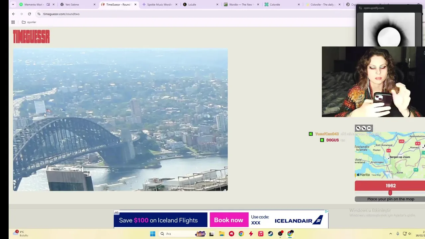Click the Apple Harita map logo
Viewport: 425px width, 239px height.
[363, 175]
